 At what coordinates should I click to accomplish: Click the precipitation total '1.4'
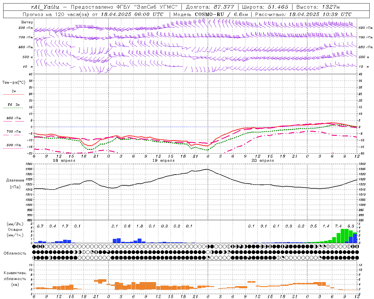click(x=326, y=226)
